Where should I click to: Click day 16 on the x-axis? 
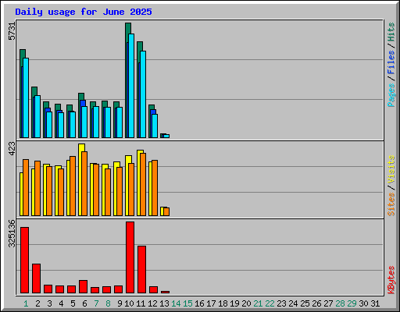coord(199,303)
